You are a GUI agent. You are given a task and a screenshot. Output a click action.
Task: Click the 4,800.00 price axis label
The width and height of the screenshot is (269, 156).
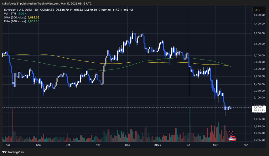[259, 15]
